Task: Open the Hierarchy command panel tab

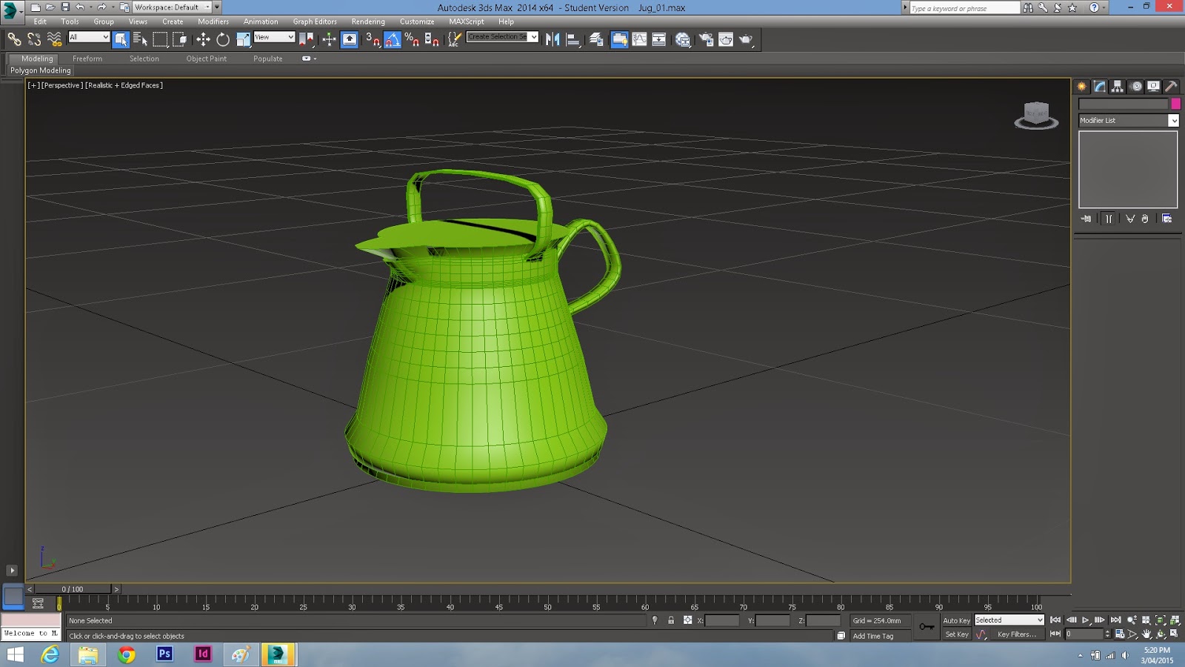Action: pyautogui.click(x=1118, y=87)
